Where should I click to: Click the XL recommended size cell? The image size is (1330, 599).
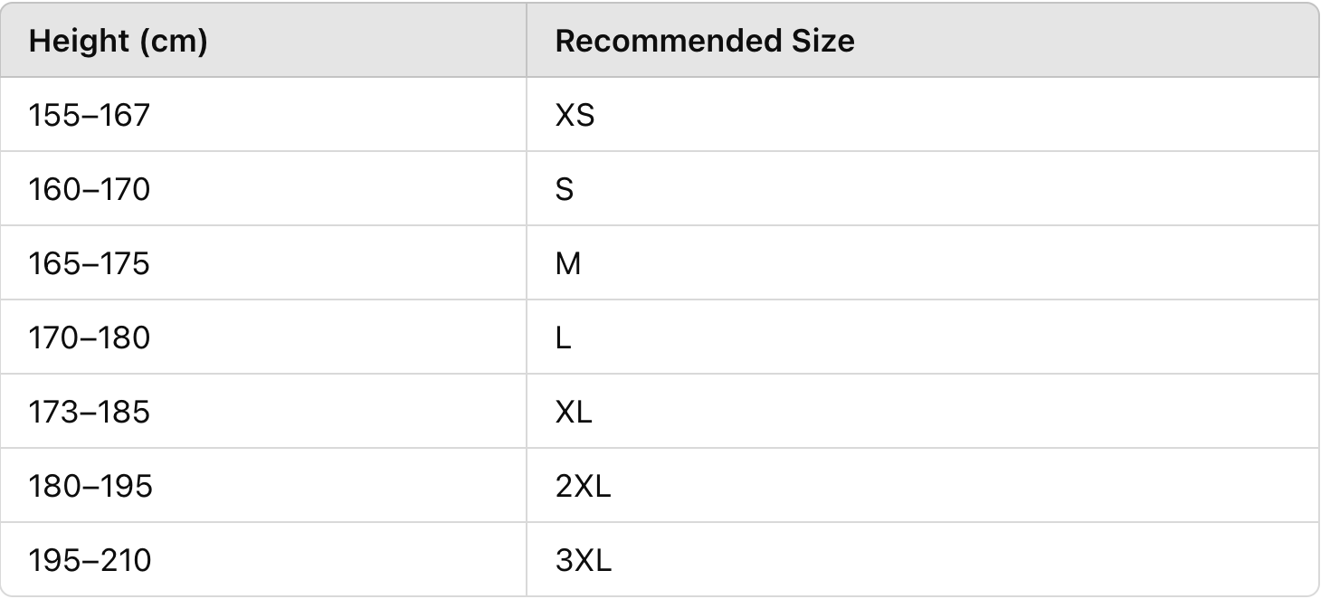pos(574,413)
